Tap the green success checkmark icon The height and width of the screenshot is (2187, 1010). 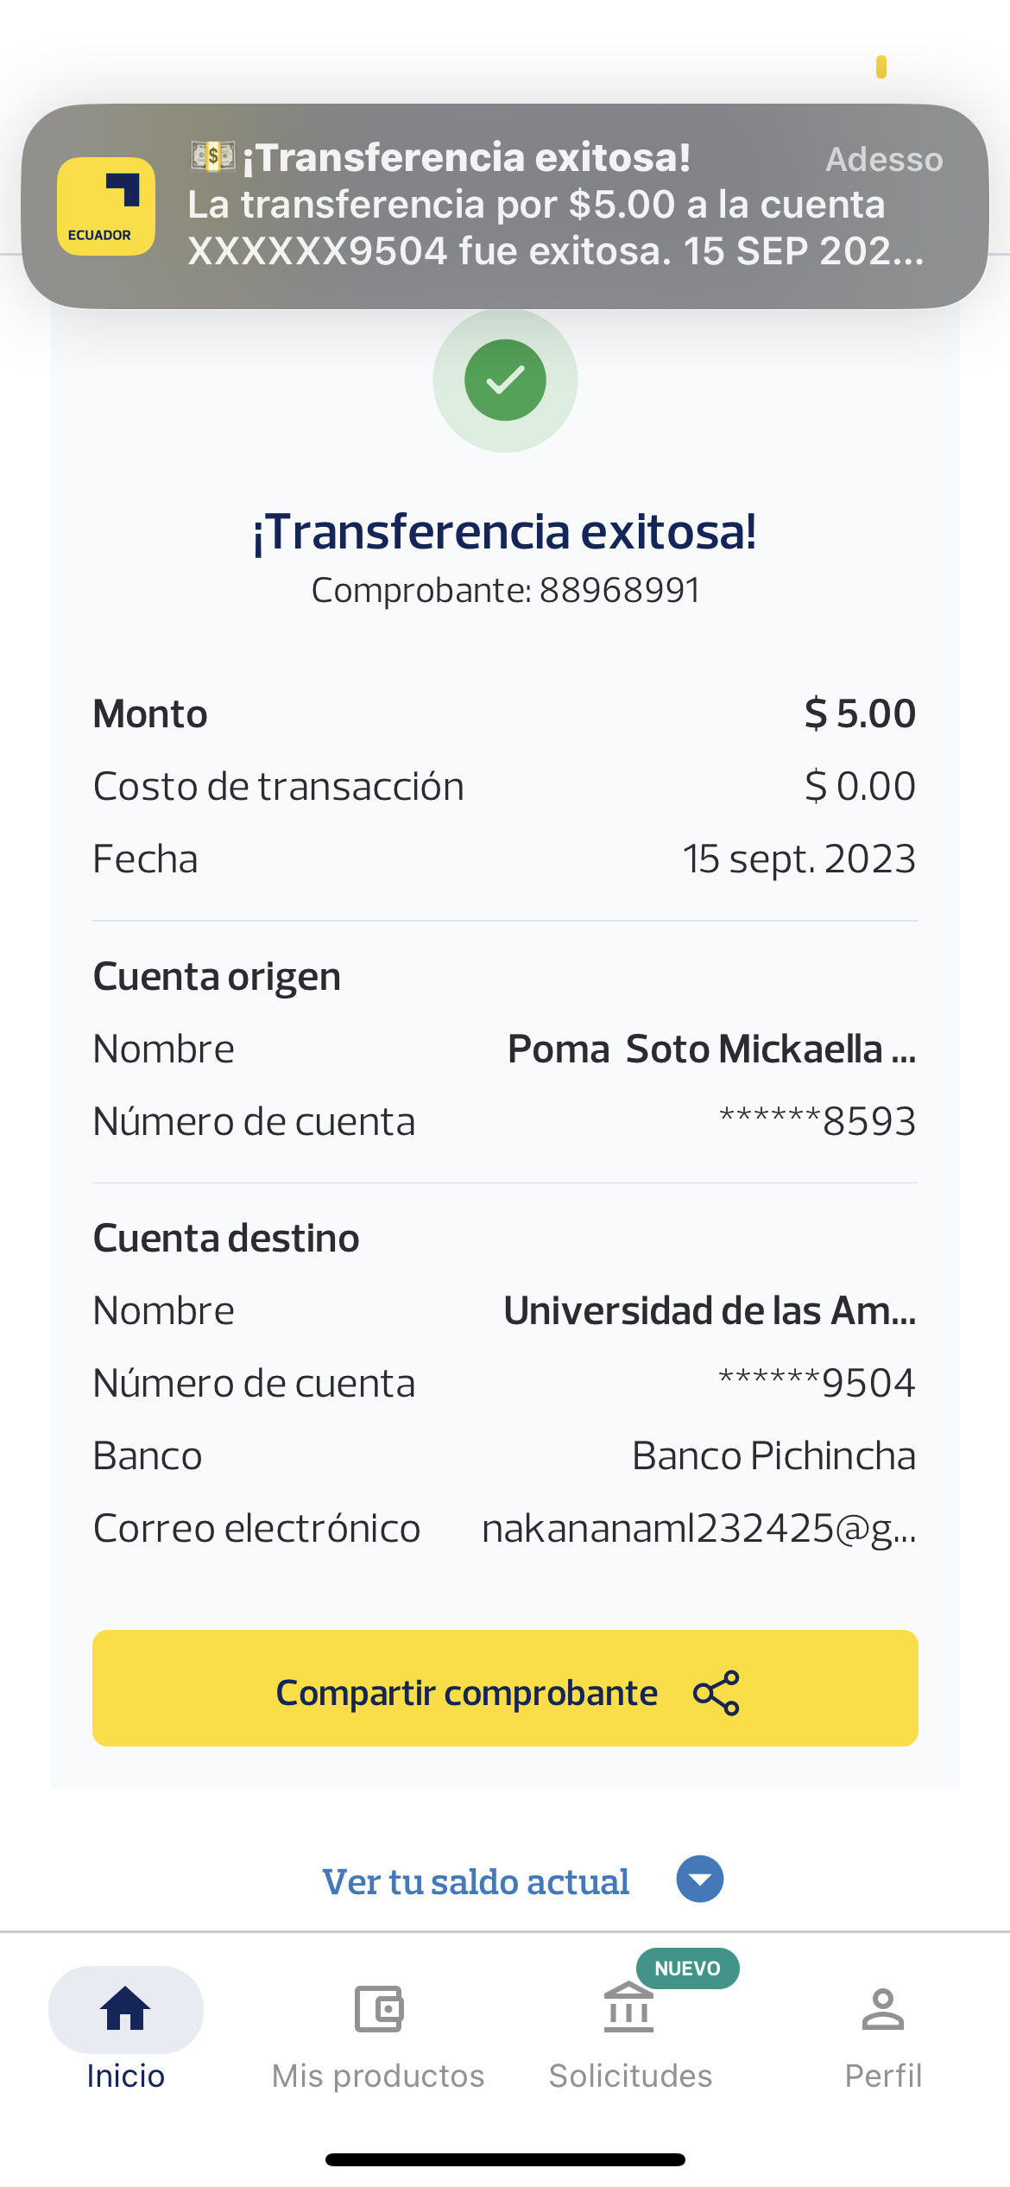(x=505, y=380)
